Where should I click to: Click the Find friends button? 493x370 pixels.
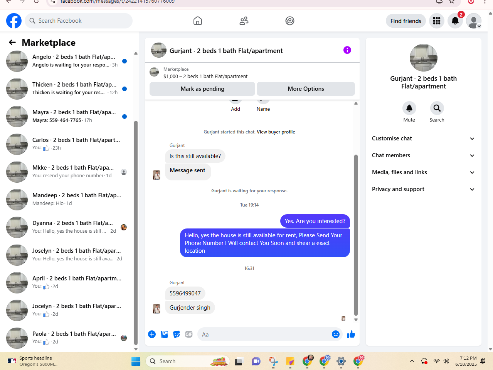pyautogui.click(x=406, y=21)
